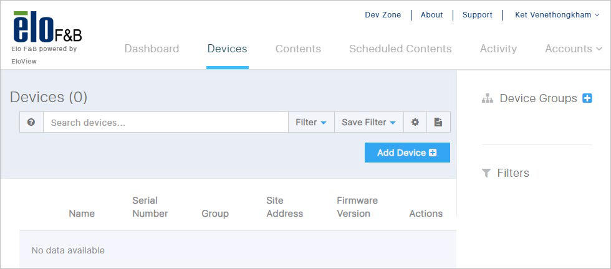
Task: Select the Activity tab
Action: (x=498, y=49)
